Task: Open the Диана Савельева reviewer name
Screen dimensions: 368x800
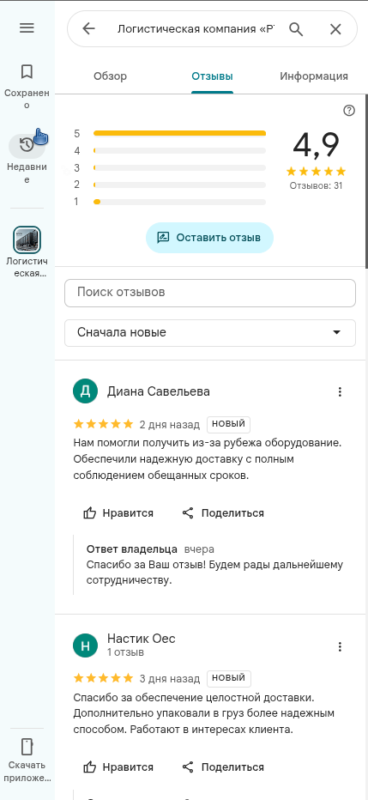Action: pos(159,391)
